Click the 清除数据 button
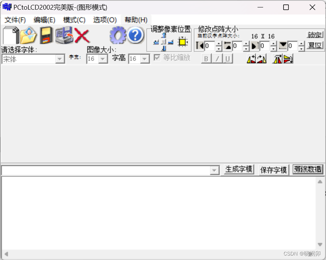326x260 pixels. point(308,169)
